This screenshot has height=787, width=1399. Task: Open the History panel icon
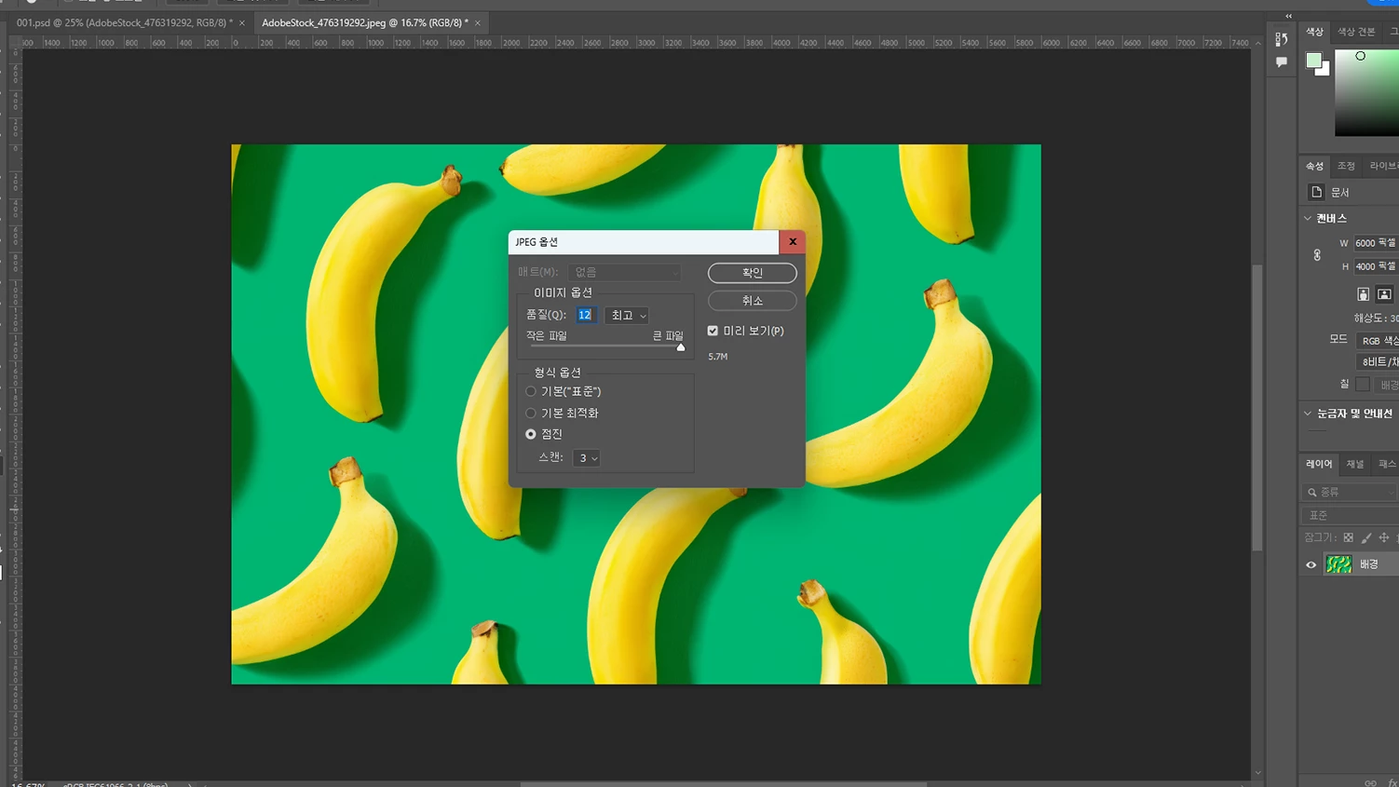click(x=1282, y=39)
